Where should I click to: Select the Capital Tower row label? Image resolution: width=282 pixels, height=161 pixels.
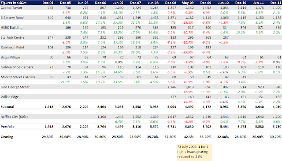[x=11, y=8]
